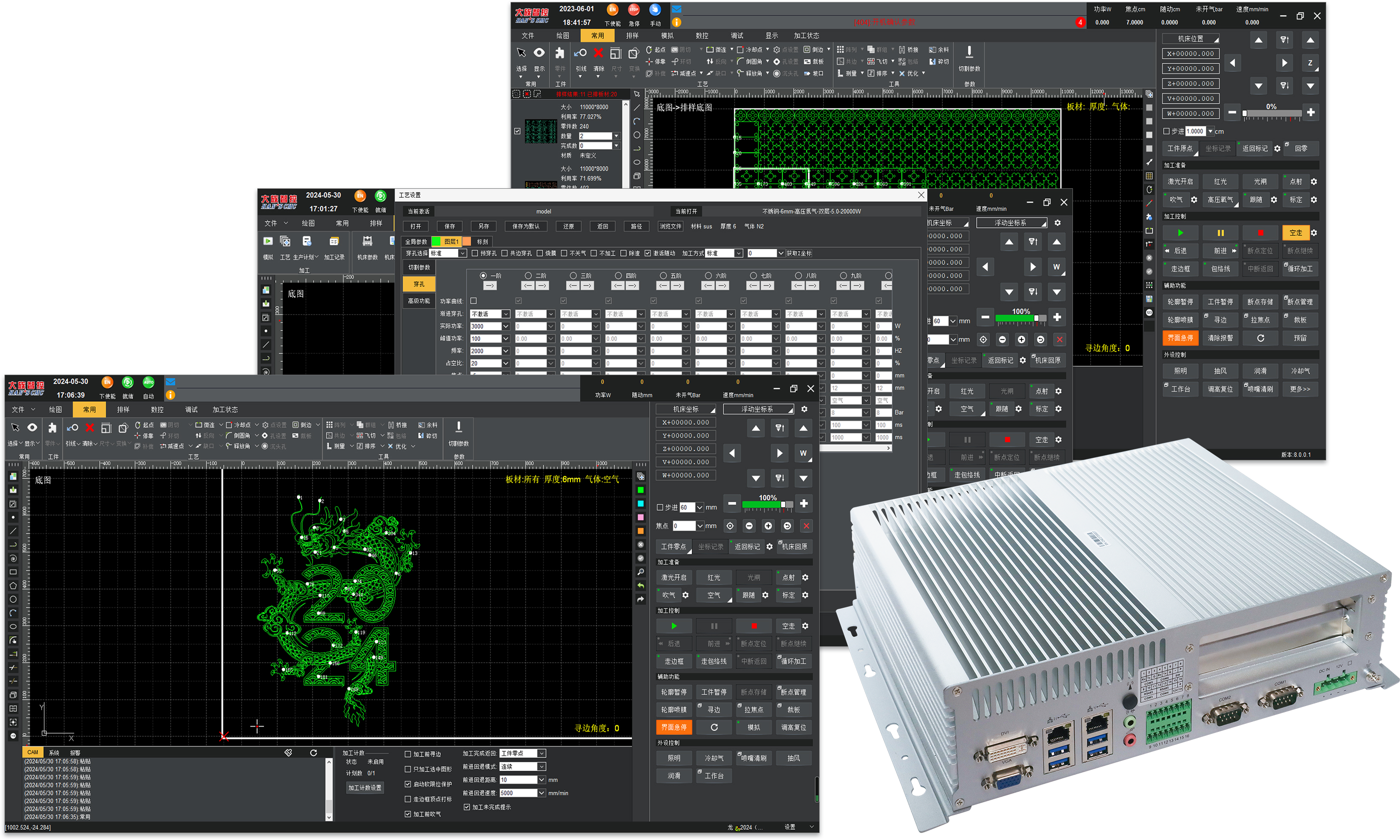
Task: Select the circle drawing tool in left sidebar
Action: pos(13,599)
